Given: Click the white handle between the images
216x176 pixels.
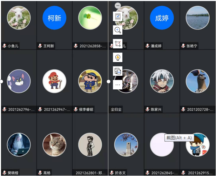Looking at the screenshot, I should [x=108, y=82].
